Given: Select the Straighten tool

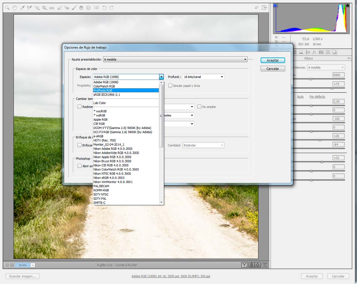Looking at the screenshot, I should coord(52,8).
